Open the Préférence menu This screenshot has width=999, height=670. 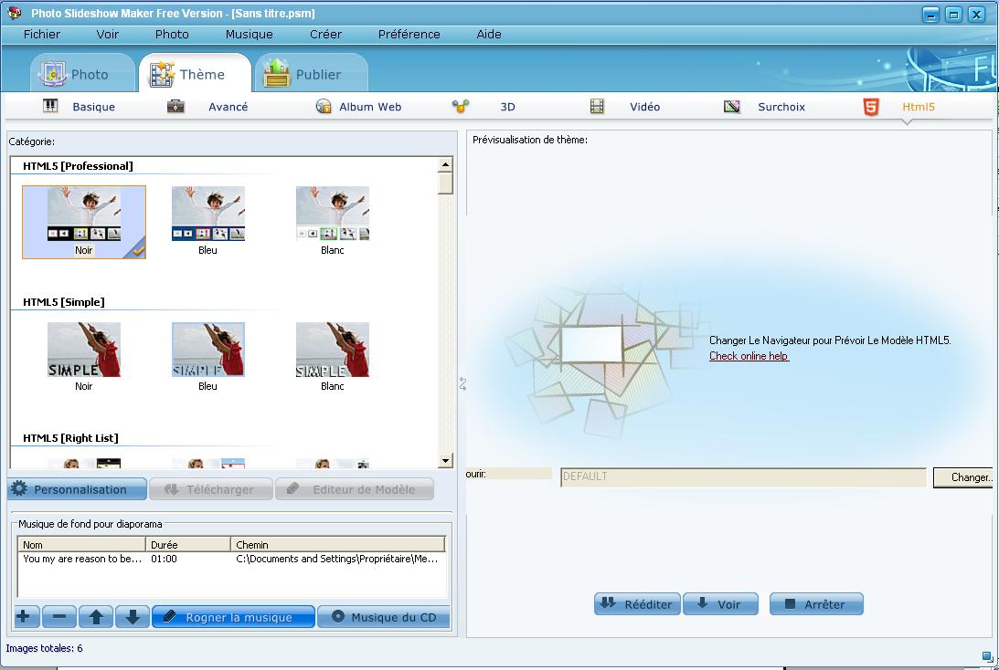point(409,34)
